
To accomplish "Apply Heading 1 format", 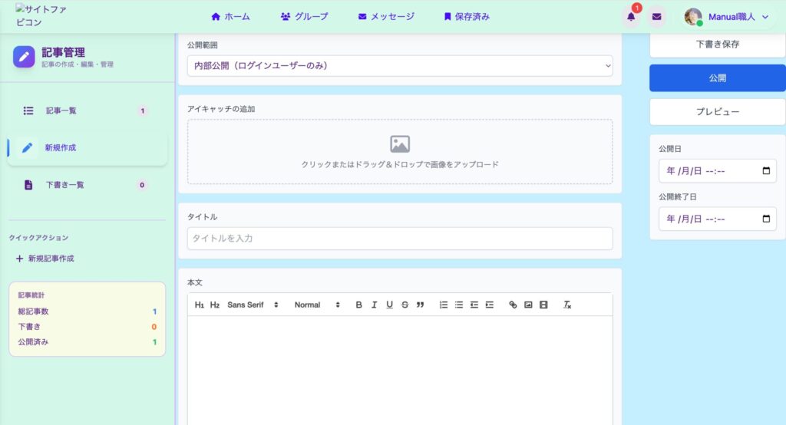I will click(x=199, y=305).
